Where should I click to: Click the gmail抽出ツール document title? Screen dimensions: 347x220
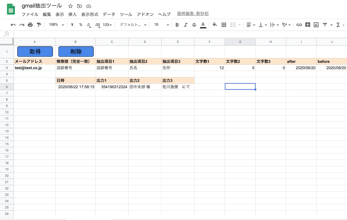pyautogui.click(x=42, y=6)
